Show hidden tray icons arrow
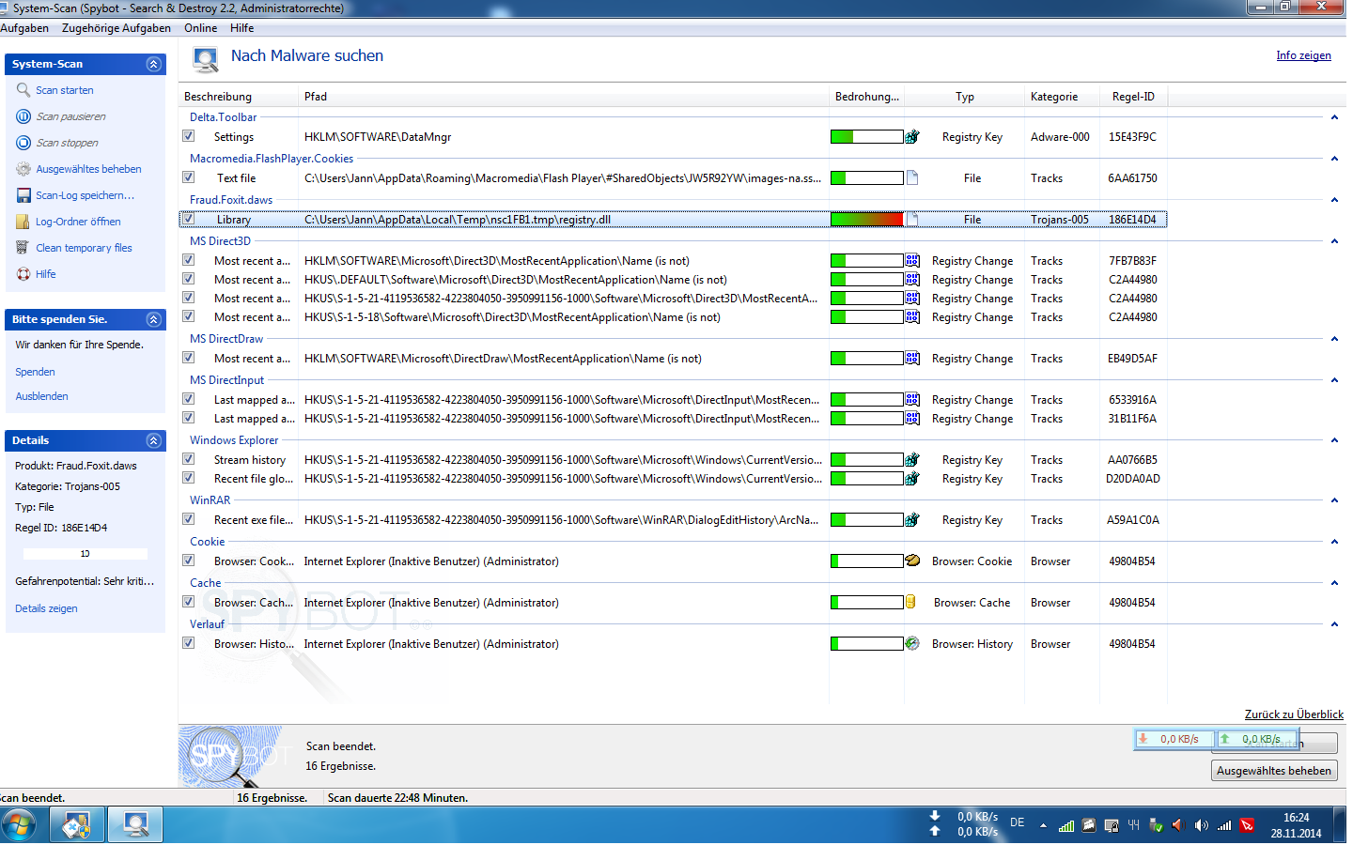 point(1043,826)
